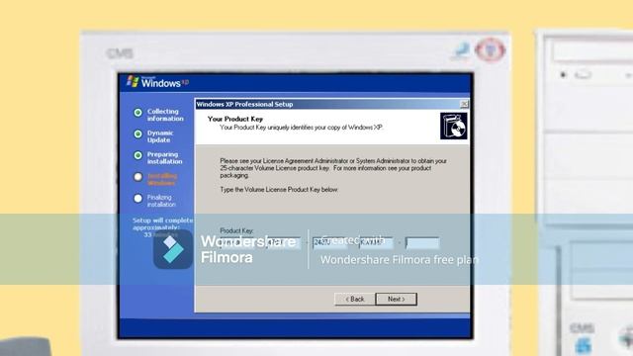Click the Preparing installation step bullet
Image resolution: width=633 pixels, height=356 pixels.
tap(138, 155)
